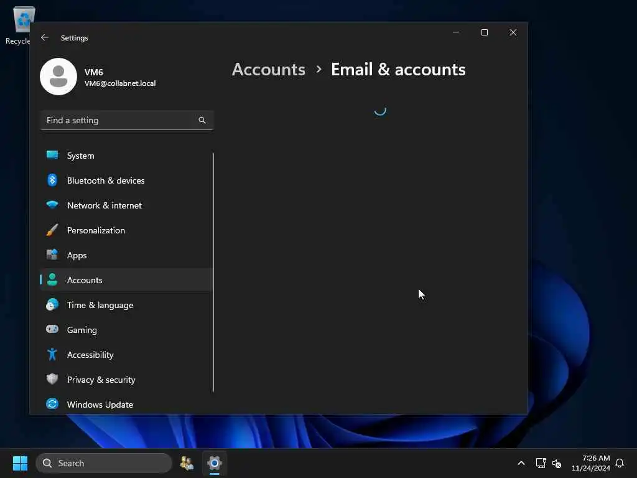Maximize the Settings window
Viewport: 637px width, 478px height.
[x=484, y=32]
